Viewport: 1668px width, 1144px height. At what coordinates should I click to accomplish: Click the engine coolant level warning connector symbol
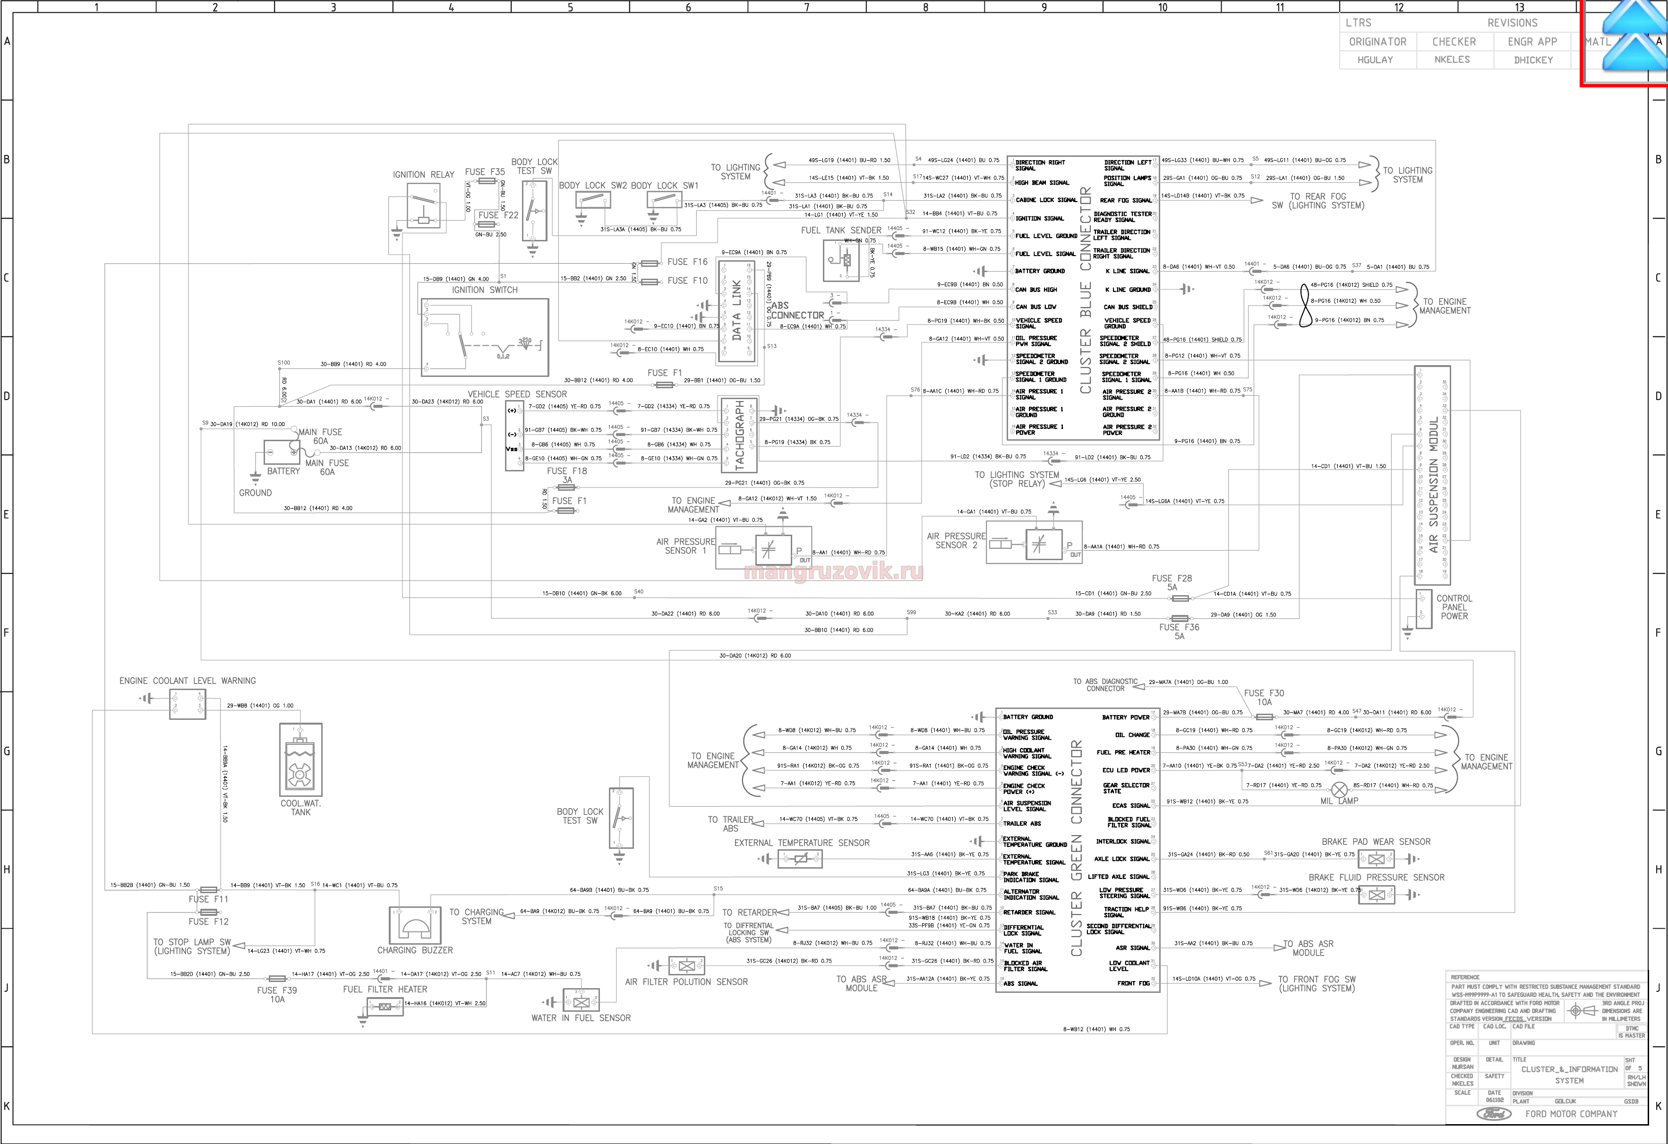188,703
